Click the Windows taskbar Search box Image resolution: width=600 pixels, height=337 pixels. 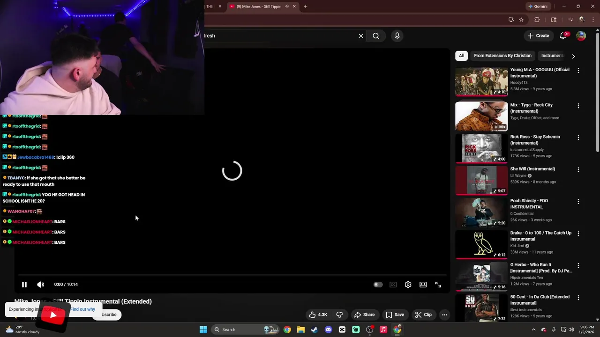[x=245, y=330]
